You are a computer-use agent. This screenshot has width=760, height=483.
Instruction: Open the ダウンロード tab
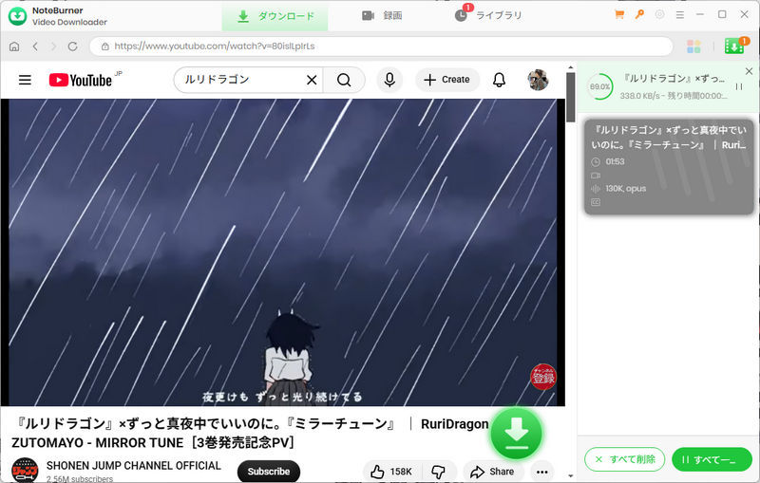point(275,16)
